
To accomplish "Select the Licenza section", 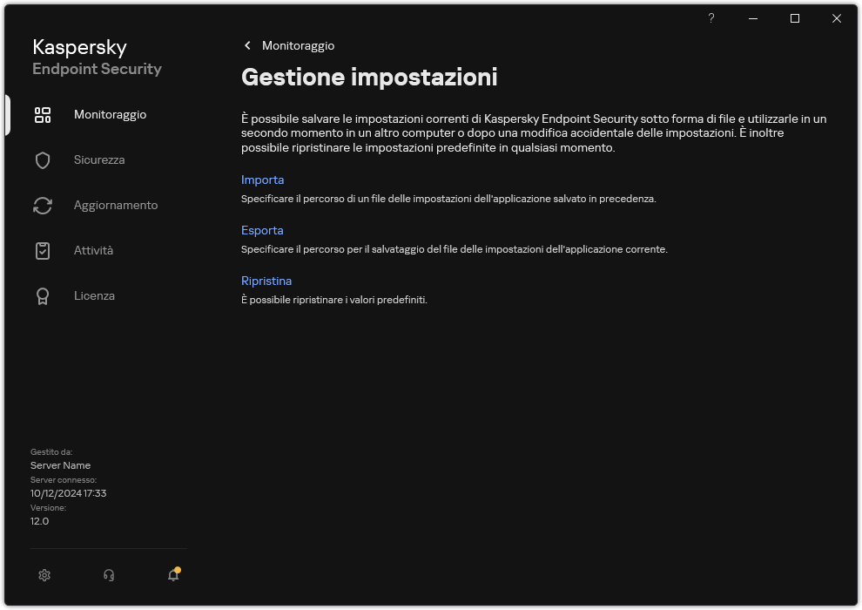I will 94,295.
